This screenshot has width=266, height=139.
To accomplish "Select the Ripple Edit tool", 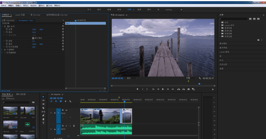I will click(44, 104).
